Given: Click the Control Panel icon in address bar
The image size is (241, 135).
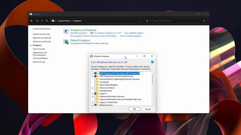Looking at the screenshot, I should tap(53, 21).
